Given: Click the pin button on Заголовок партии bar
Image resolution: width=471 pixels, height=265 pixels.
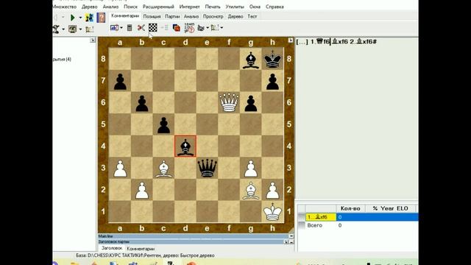Looking at the screenshot, I should click(286, 242).
